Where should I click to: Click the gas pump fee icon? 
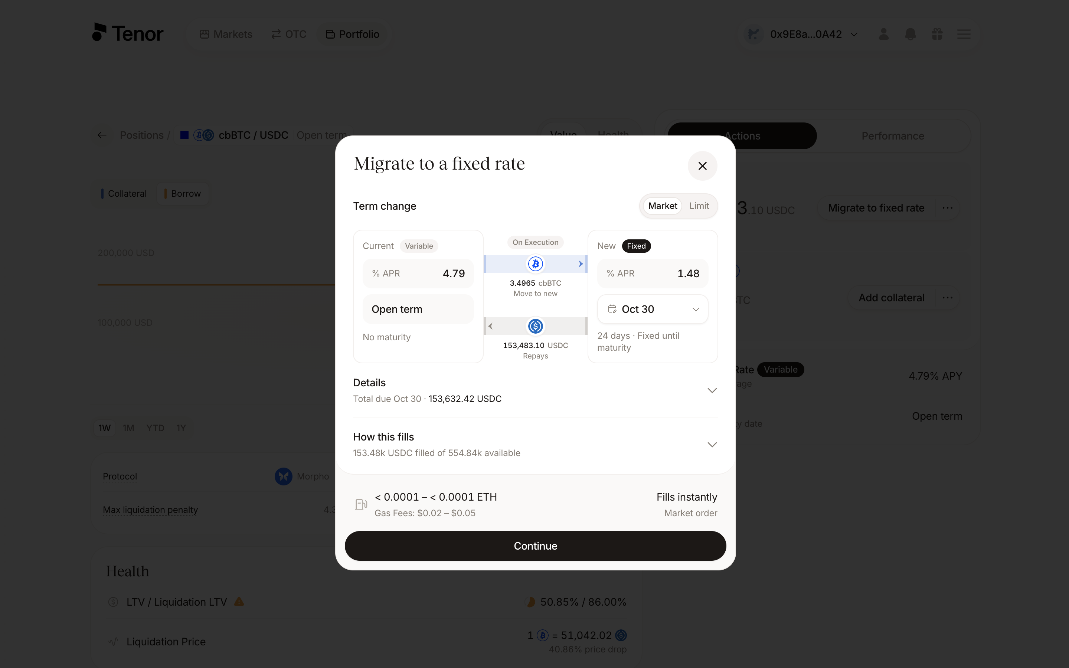pos(361,504)
